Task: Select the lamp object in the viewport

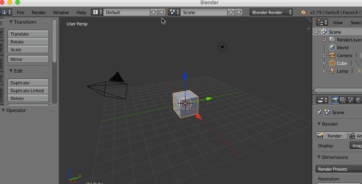Action: [x=222, y=47]
